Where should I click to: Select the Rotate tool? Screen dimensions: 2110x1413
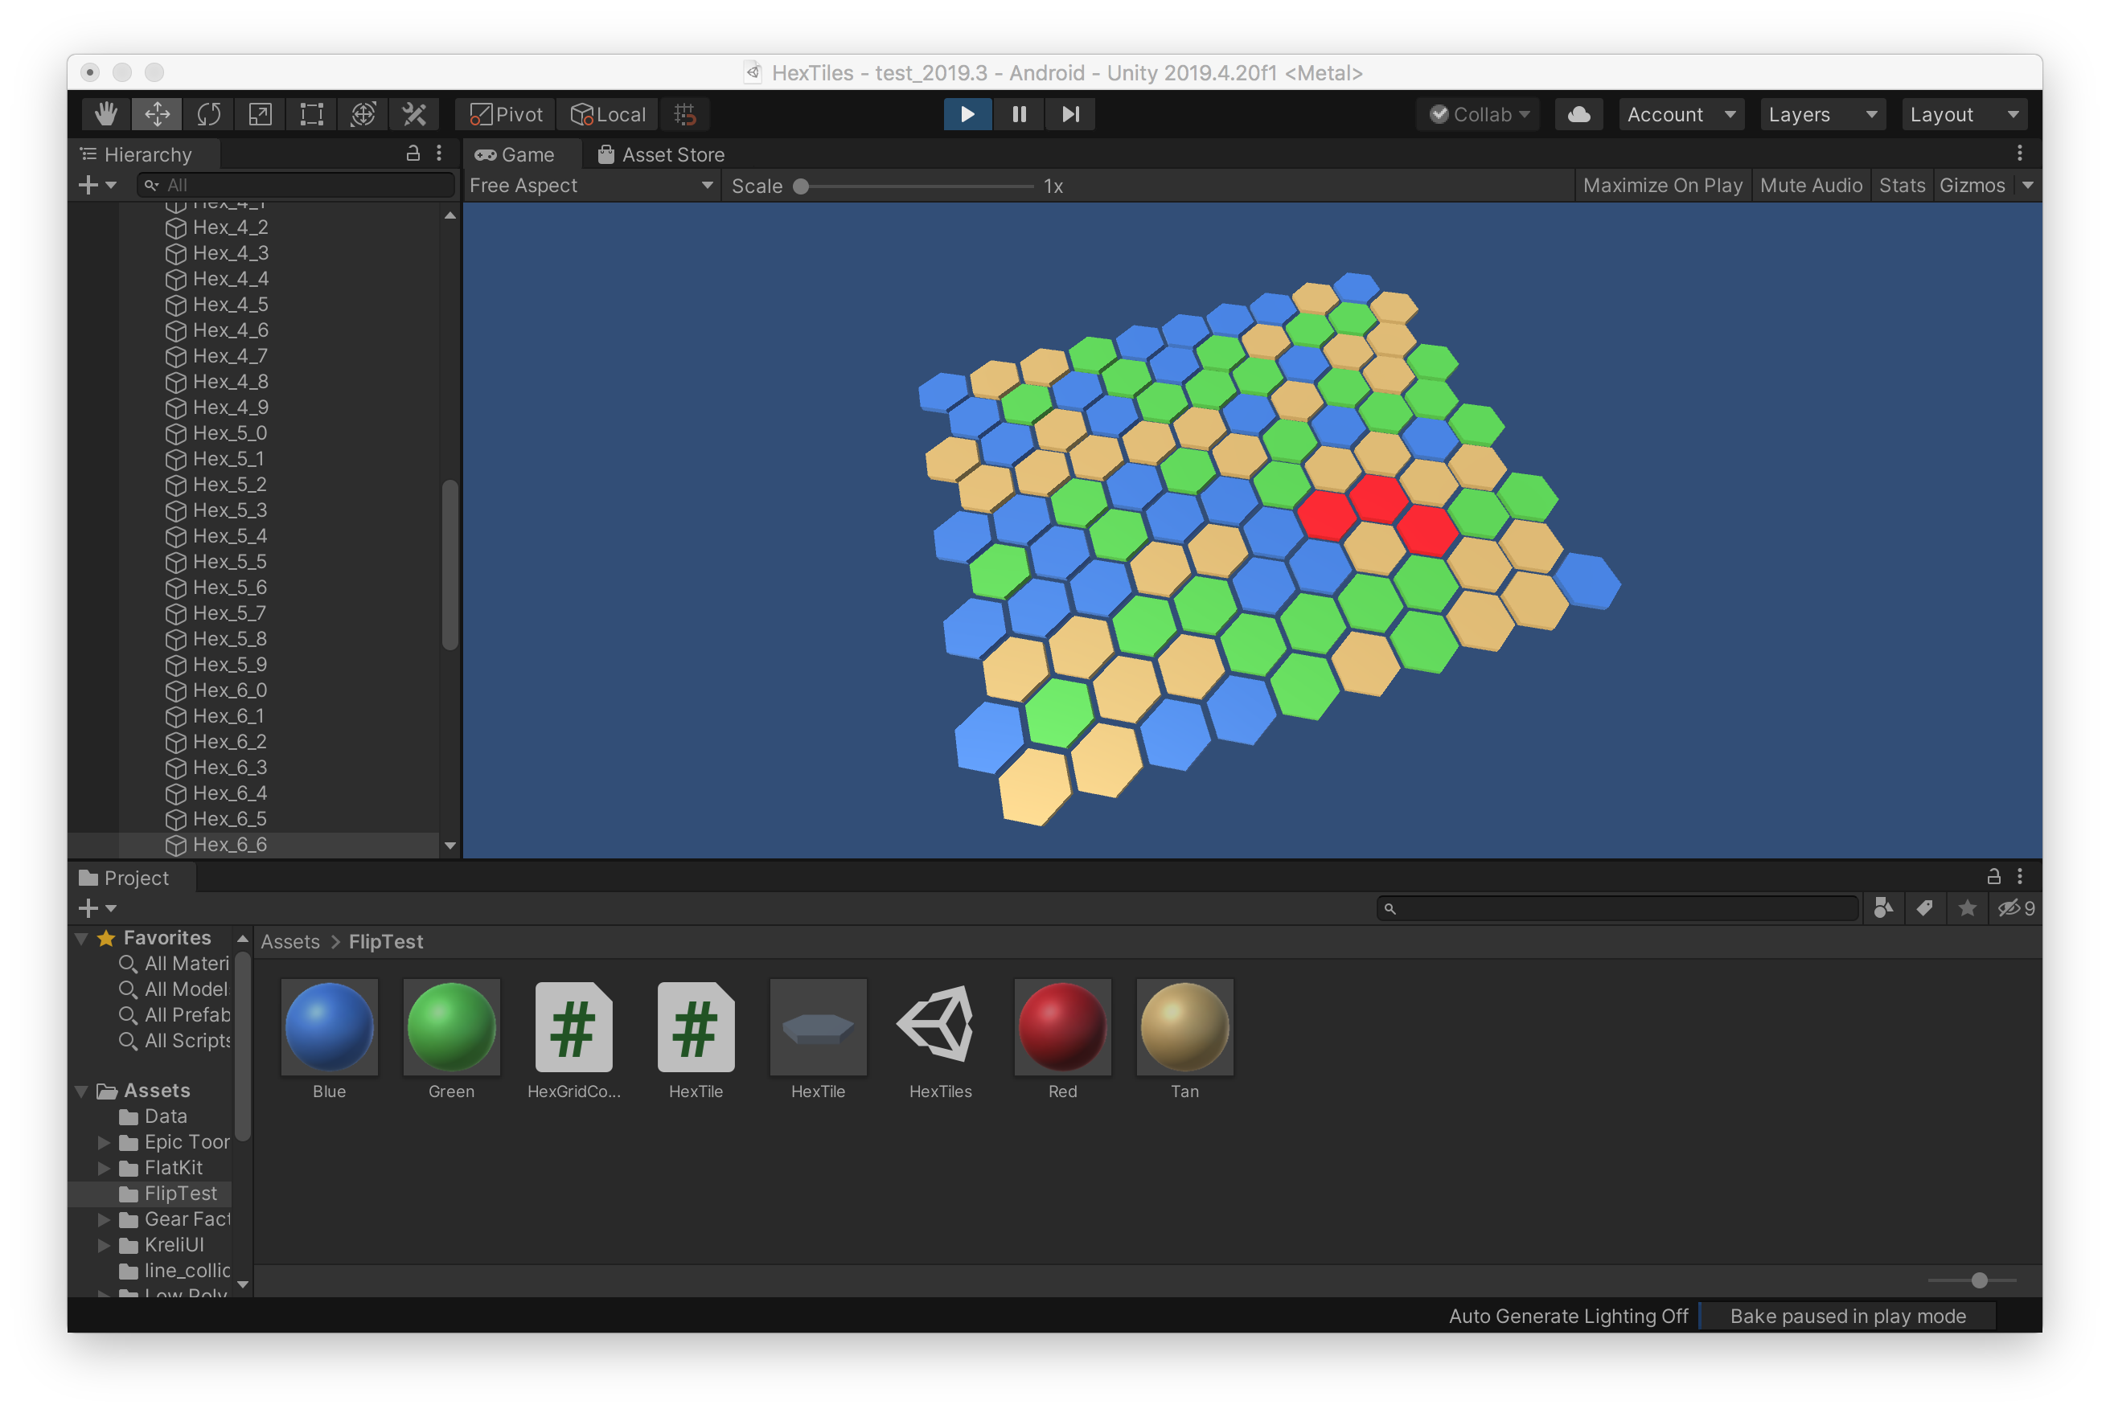point(208,114)
